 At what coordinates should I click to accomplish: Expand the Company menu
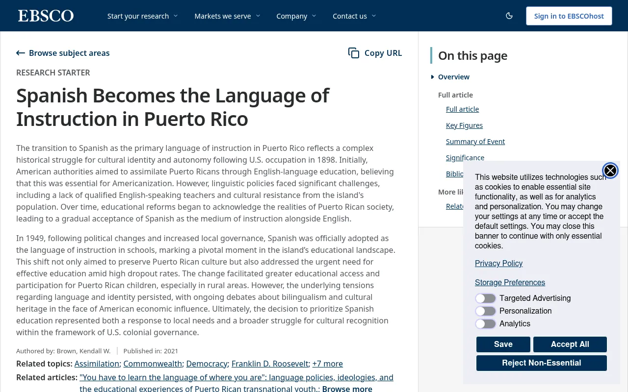296,16
